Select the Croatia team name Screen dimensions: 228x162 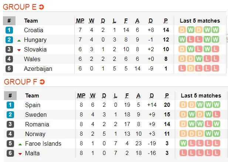point(34,30)
